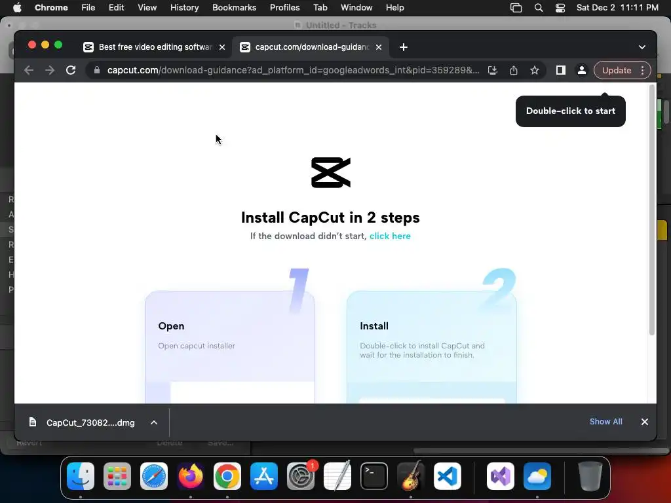Launch Firefox from the Dock
Image resolution: width=671 pixels, height=503 pixels.
click(x=191, y=476)
